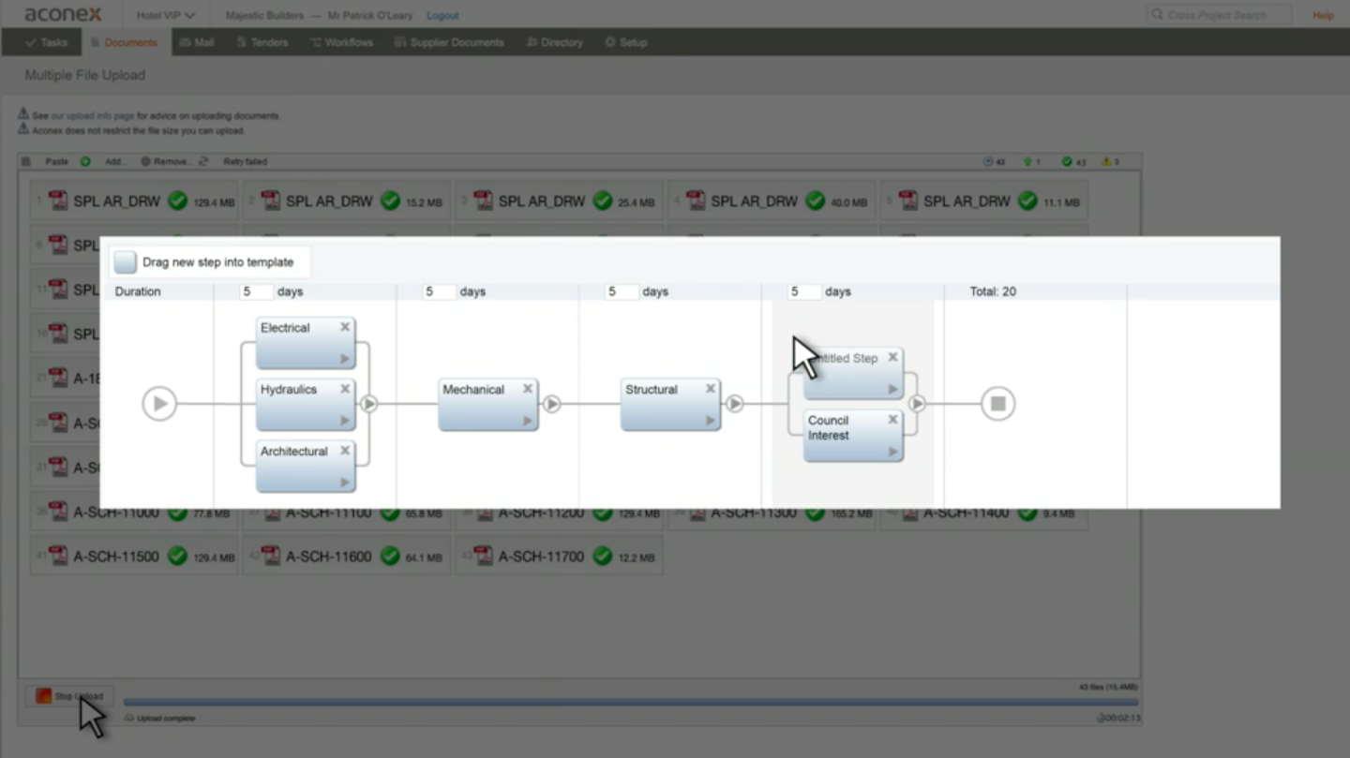Select the Electrical step box
Screen dimensions: 1350x758
pos(306,343)
